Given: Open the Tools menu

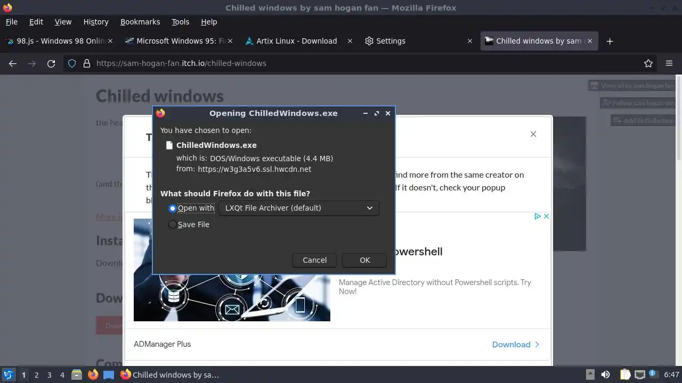Looking at the screenshot, I should pyautogui.click(x=181, y=22).
